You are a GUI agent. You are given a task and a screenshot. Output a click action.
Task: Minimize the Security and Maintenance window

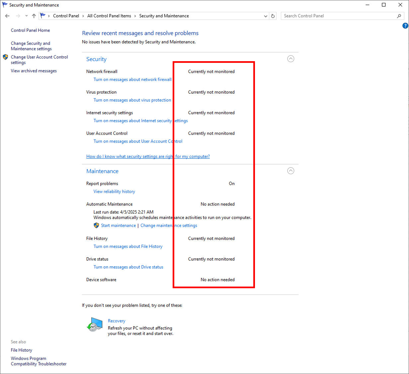368,5
